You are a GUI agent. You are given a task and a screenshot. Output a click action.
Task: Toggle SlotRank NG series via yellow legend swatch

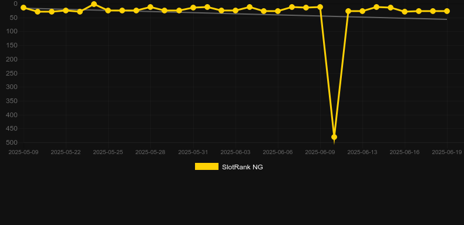(x=207, y=166)
